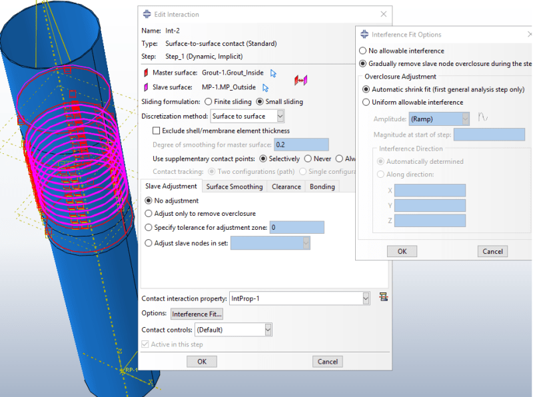Viewport: 533px width, 397px height.
Task: Click Cancel in Edit Interaction dialog
Action: coord(327,361)
